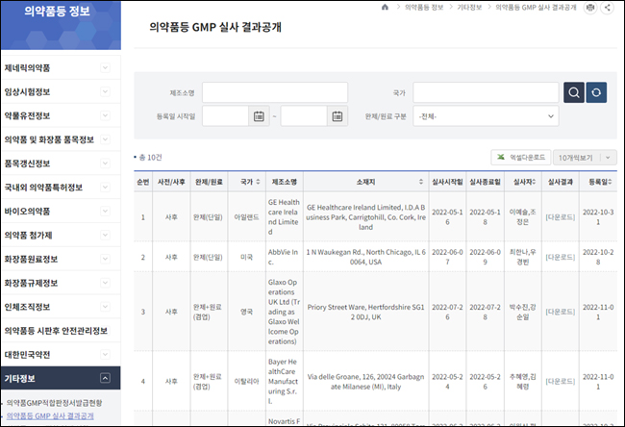Expand 인체조직정보 menu chevron
Image resolution: width=625 pixels, height=427 pixels.
pyautogui.click(x=105, y=307)
